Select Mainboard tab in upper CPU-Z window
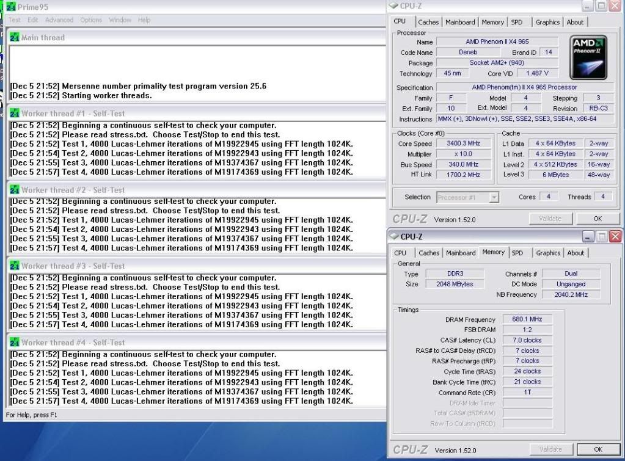This screenshot has height=461, width=625. pos(460,22)
